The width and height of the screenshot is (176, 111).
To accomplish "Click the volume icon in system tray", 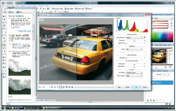I will tap(168, 108).
